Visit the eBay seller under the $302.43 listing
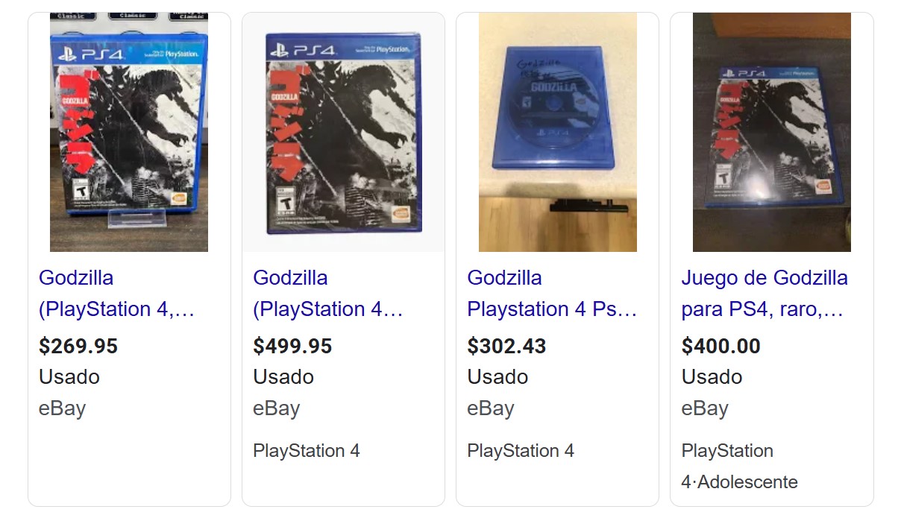Screen dimensions: 901x518 [x=490, y=408]
